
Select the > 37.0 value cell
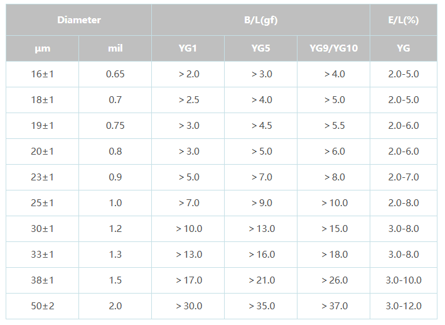[x=334, y=306]
